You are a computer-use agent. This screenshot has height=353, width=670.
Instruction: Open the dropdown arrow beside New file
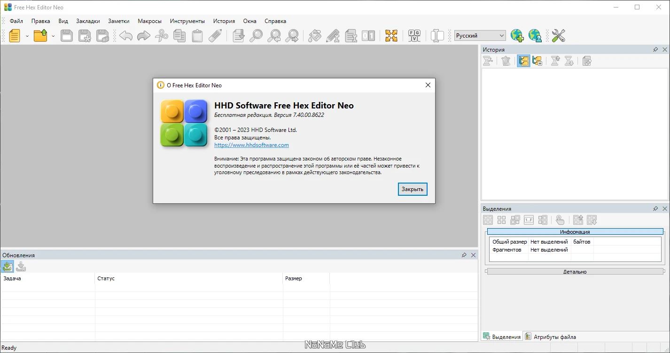(x=27, y=36)
